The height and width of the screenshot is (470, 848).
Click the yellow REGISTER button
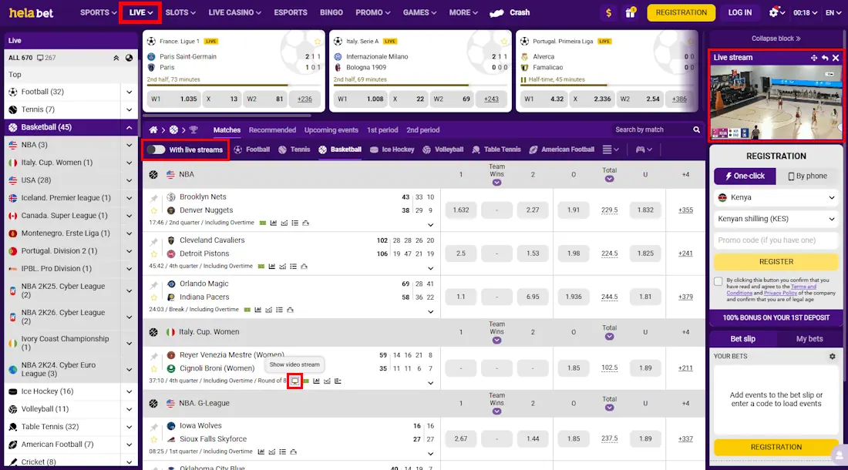click(x=776, y=263)
